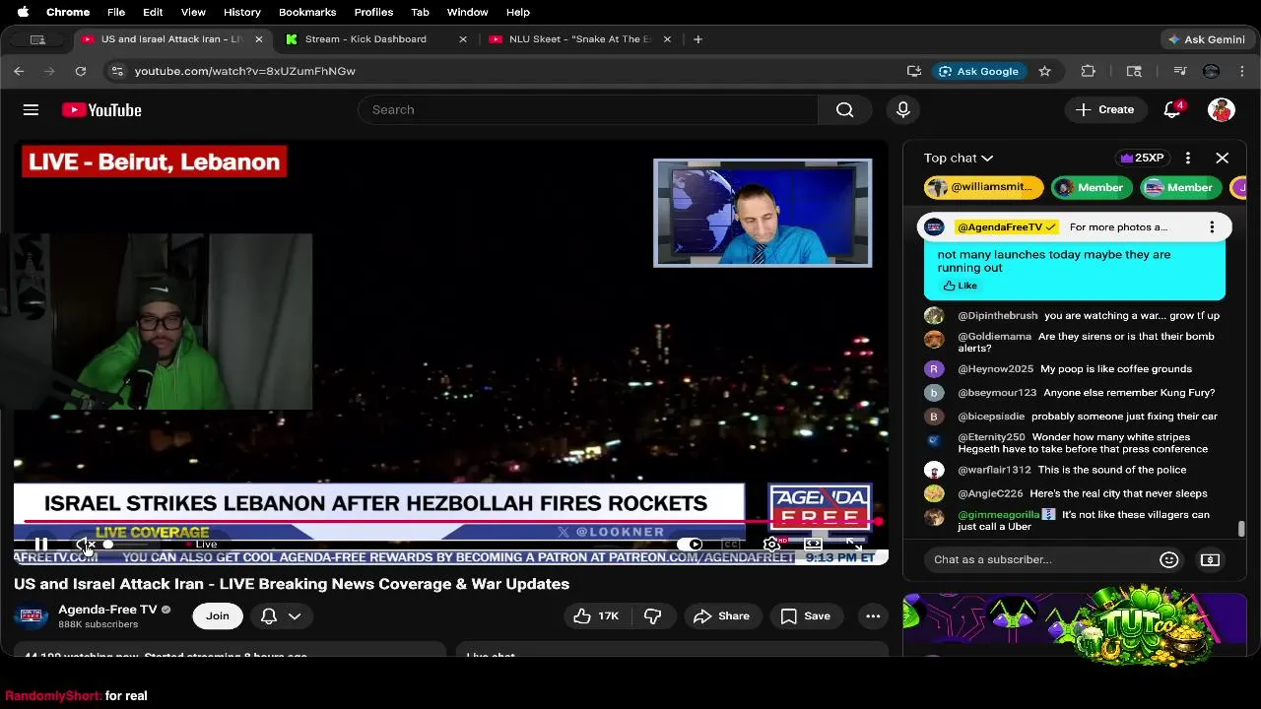Open the live chat options menu
Viewport: 1261px width, 709px height.
1188,158
